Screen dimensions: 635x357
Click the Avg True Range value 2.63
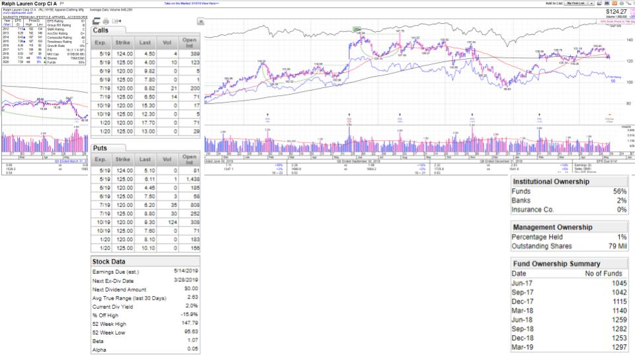(192, 297)
